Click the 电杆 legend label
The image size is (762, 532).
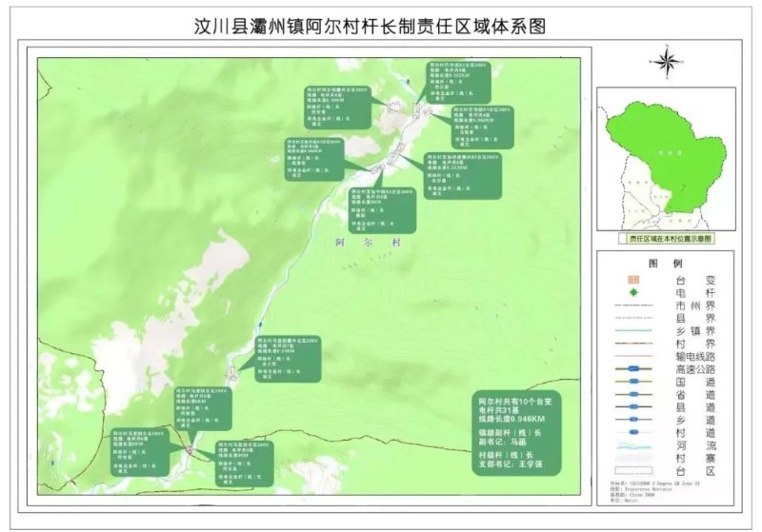695,293
